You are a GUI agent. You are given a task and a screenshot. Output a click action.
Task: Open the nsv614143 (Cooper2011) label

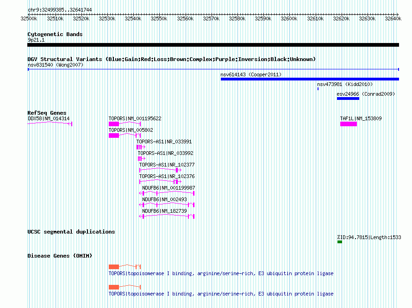pyautogui.click(x=251, y=74)
